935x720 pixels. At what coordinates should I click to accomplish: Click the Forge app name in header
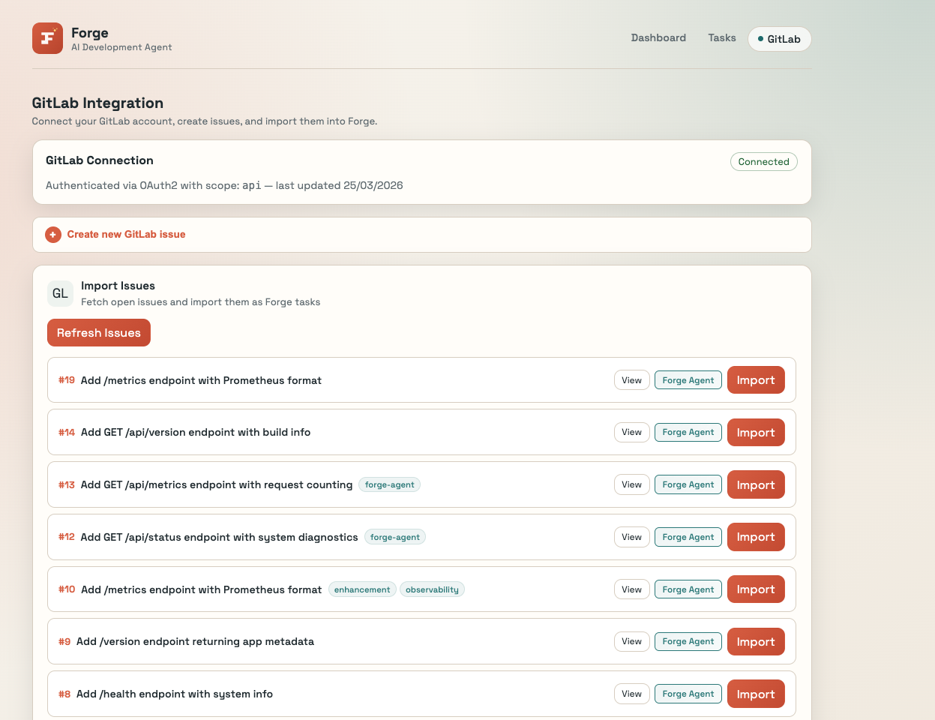pyautogui.click(x=90, y=33)
